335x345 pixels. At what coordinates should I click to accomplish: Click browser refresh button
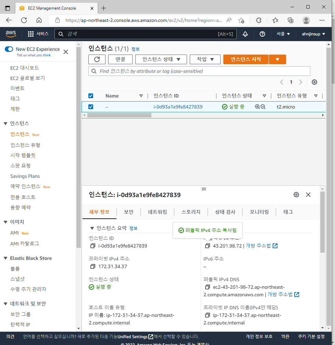(24, 20)
